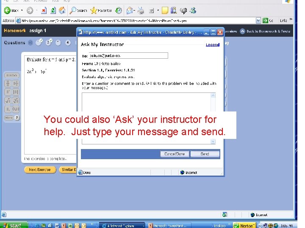
Task: Jump to question 3 in Questions bar
Action: point(58,43)
